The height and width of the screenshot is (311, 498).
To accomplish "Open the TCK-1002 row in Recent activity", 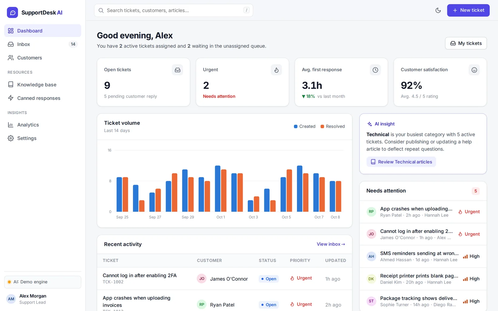I will (224, 279).
